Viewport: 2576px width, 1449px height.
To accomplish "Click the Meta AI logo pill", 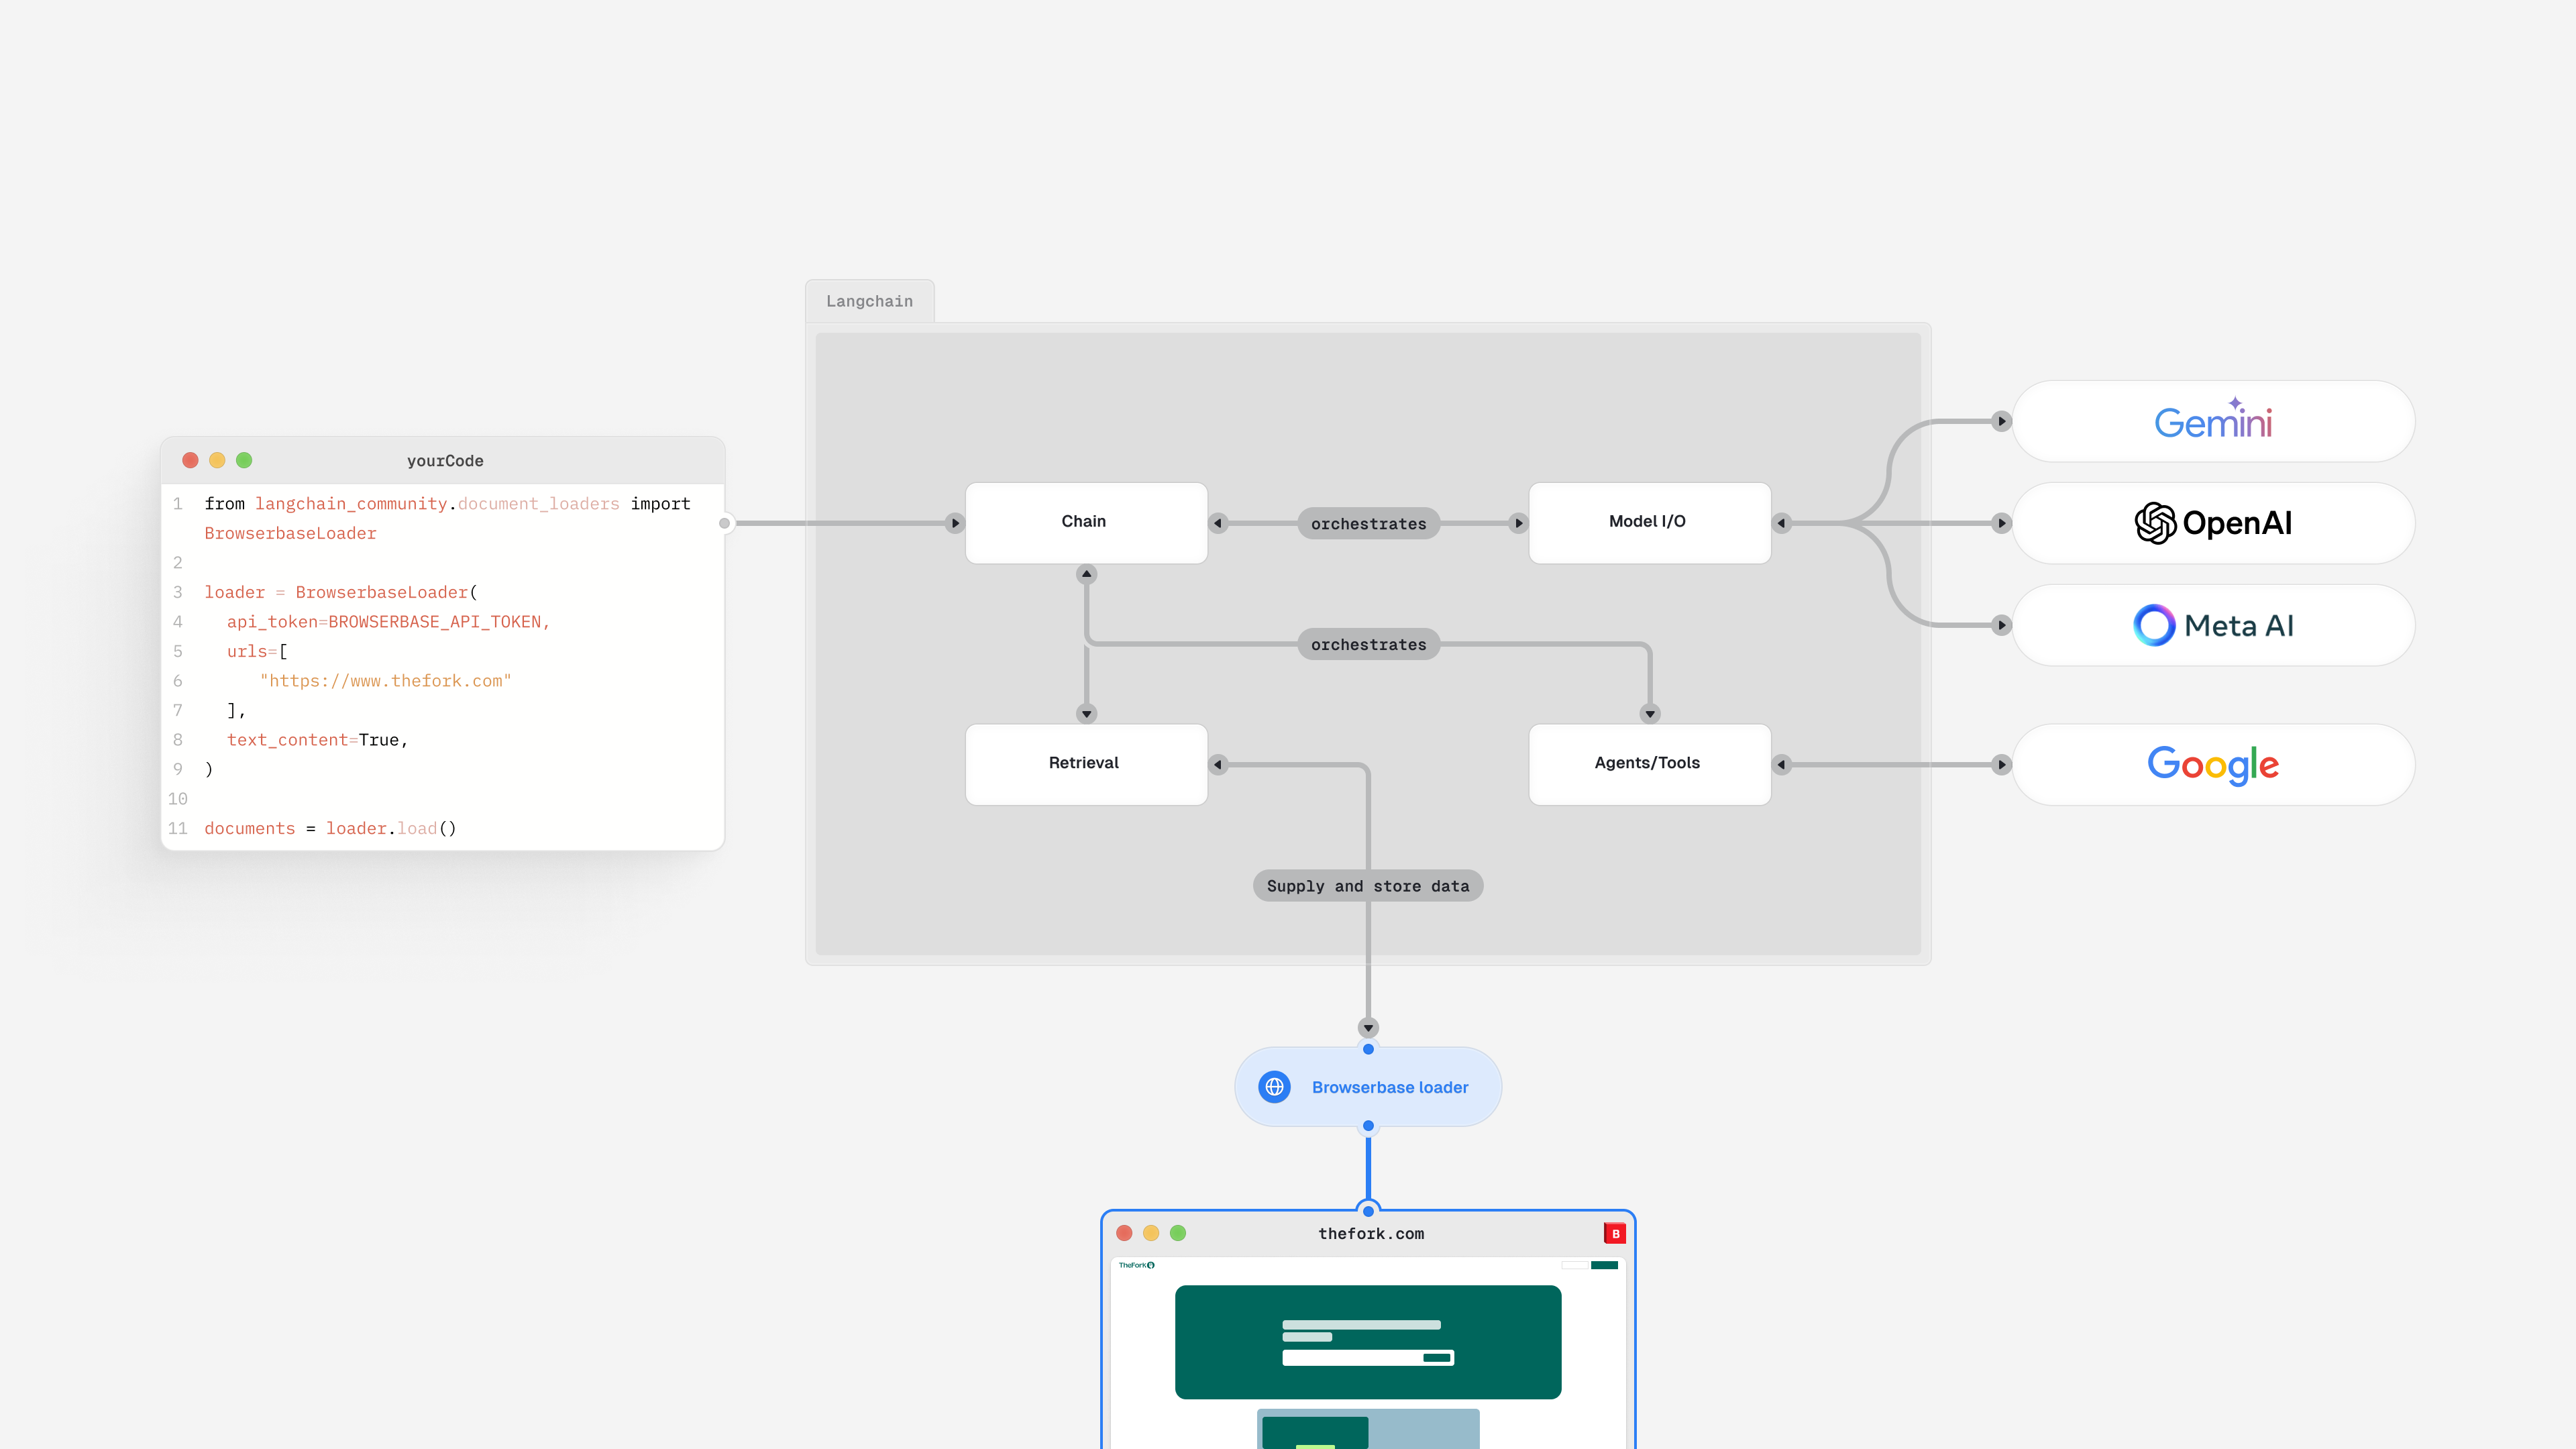I will click(2212, 625).
